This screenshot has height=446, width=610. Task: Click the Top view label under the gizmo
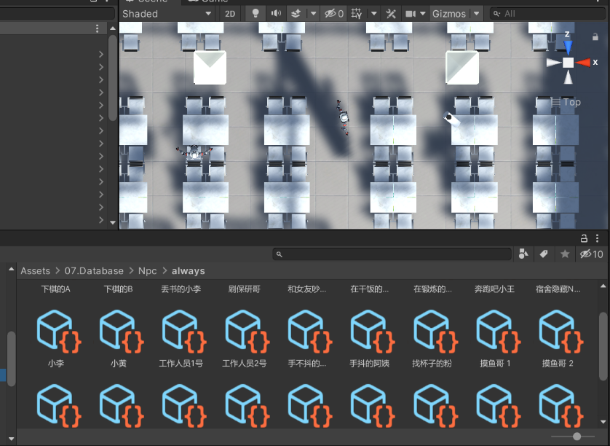tap(571, 102)
